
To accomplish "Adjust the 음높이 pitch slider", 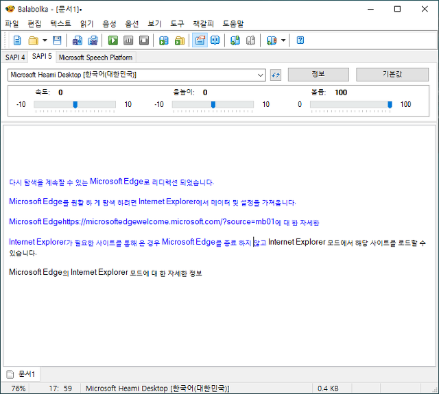I will [213, 105].
